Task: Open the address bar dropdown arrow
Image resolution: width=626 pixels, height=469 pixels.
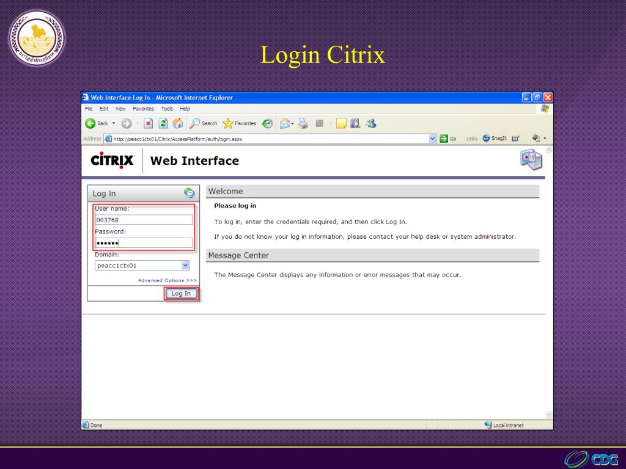Action: 433,139
